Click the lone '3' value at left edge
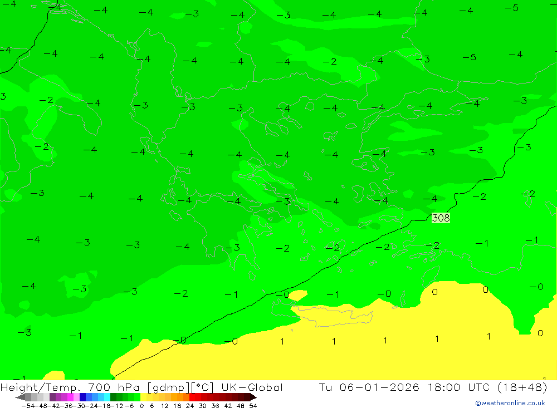 3,96
